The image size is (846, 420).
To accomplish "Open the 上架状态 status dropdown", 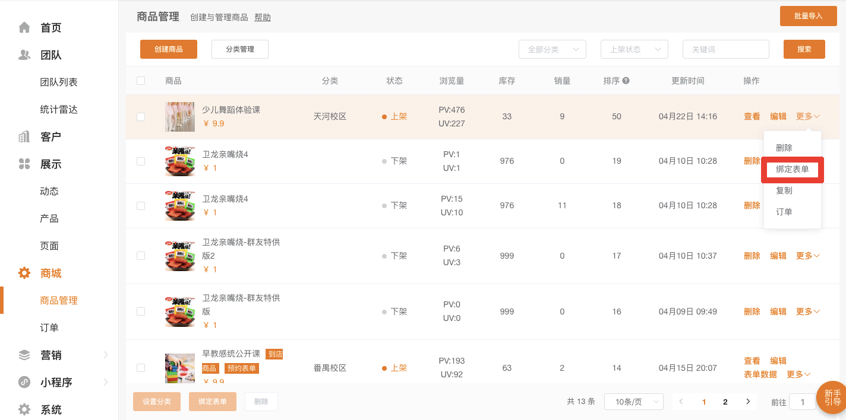I will (x=634, y=50).
